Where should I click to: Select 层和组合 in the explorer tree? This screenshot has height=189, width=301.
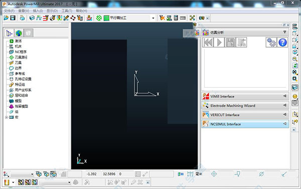(x=21, y=95)
